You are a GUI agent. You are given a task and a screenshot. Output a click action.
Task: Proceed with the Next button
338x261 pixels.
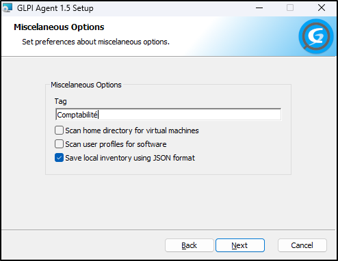[240, 245]
